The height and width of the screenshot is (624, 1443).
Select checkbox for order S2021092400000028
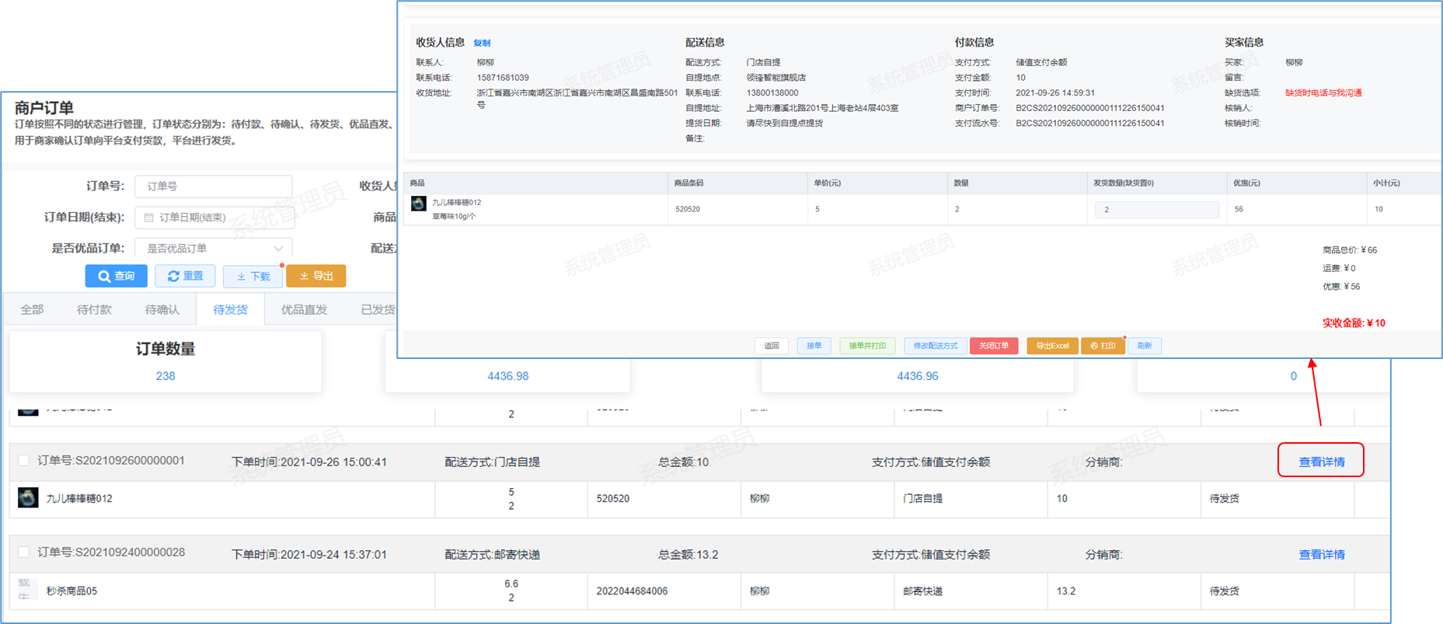coord(24,553)
